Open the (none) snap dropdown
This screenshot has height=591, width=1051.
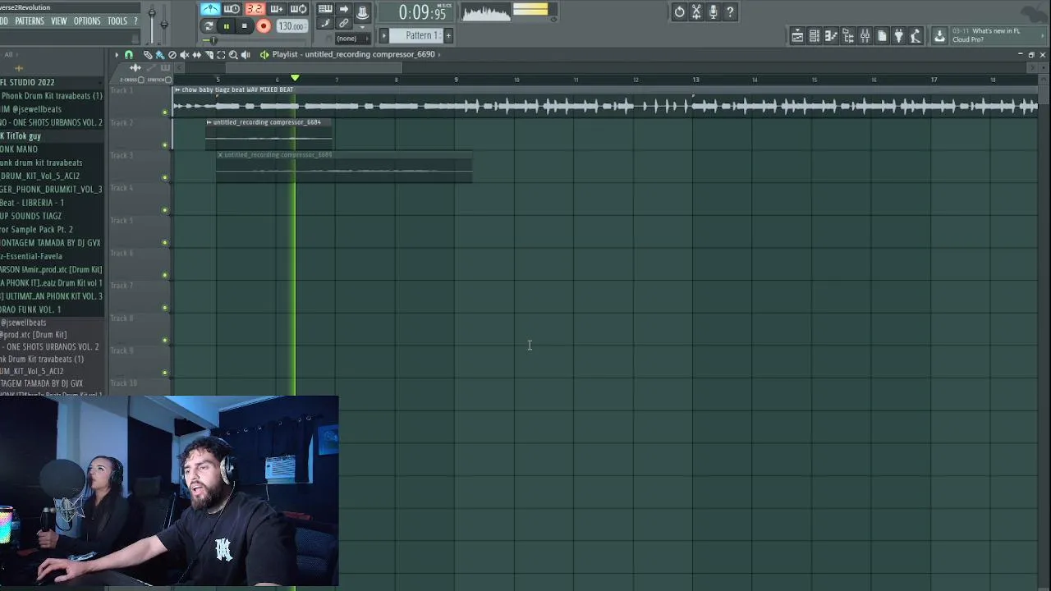[353, 39]
